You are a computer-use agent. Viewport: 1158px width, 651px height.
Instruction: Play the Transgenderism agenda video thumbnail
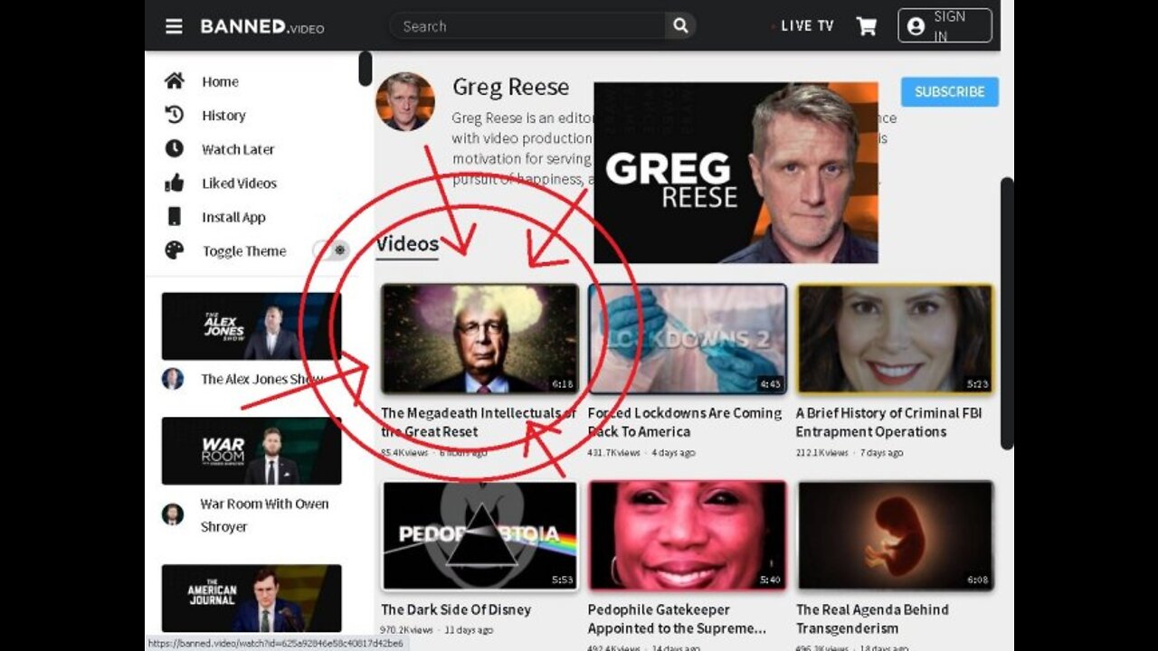(895, 535)
